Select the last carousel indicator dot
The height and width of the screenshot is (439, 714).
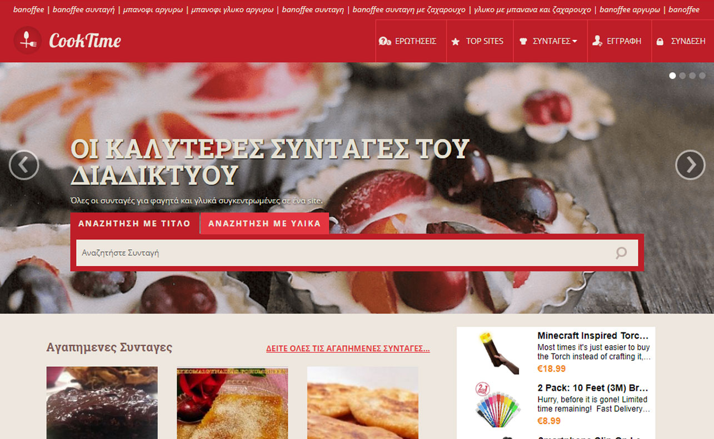coord(702,75)
